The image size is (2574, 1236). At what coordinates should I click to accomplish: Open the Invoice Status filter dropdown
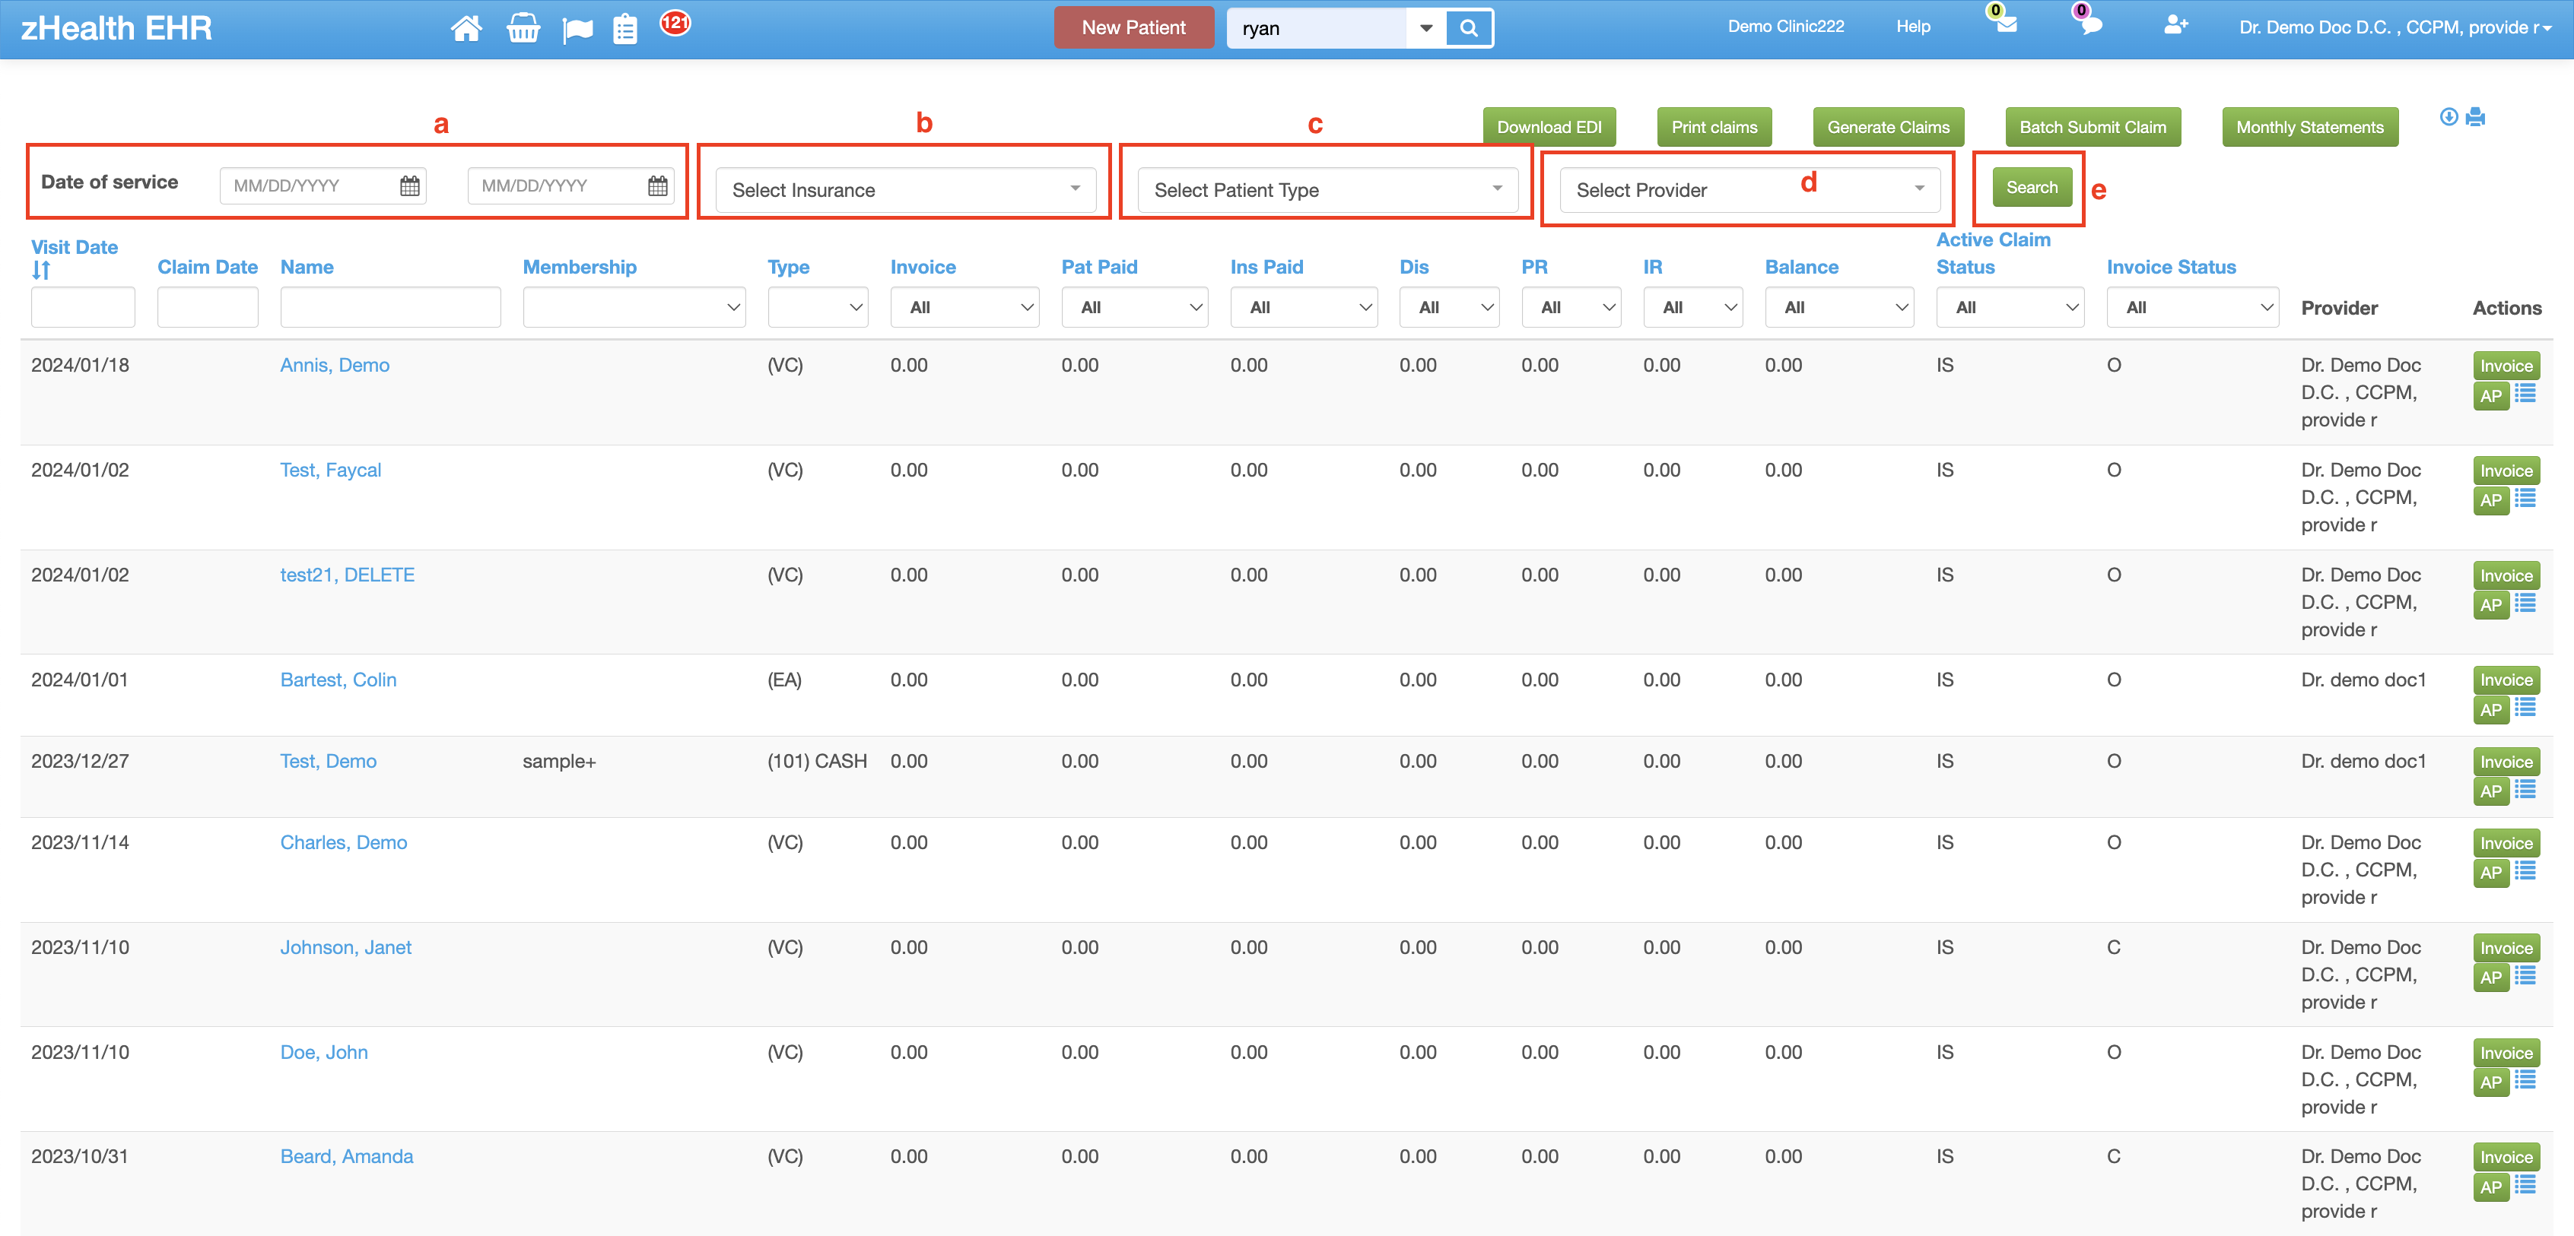(x=2191, y=308)
